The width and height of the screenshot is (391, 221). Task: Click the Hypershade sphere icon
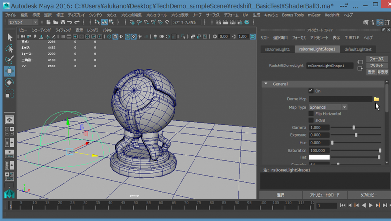point(247,22)
